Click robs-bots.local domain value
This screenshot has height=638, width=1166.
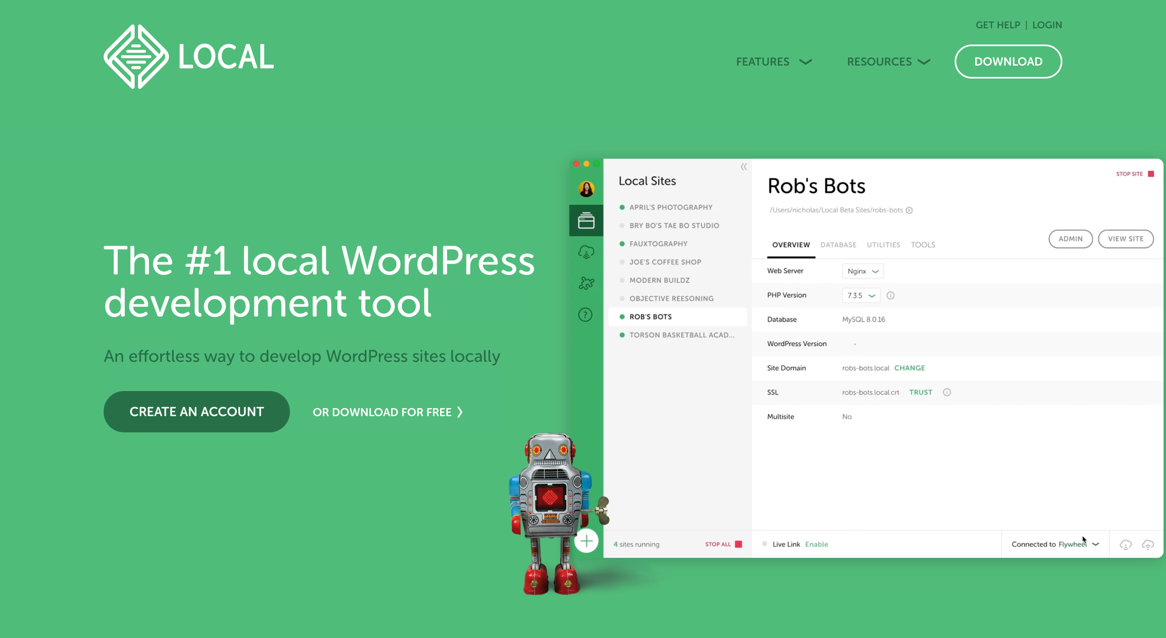tap(866, 368)
